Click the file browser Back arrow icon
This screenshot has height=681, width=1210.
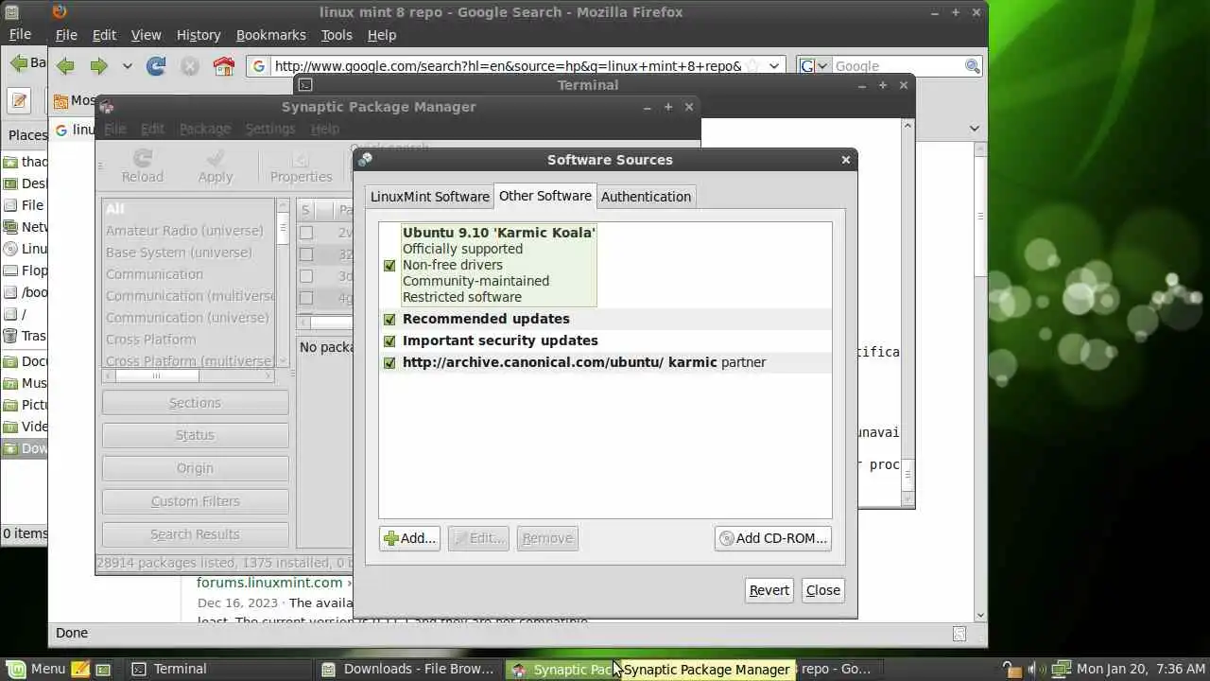coord(18,63)
